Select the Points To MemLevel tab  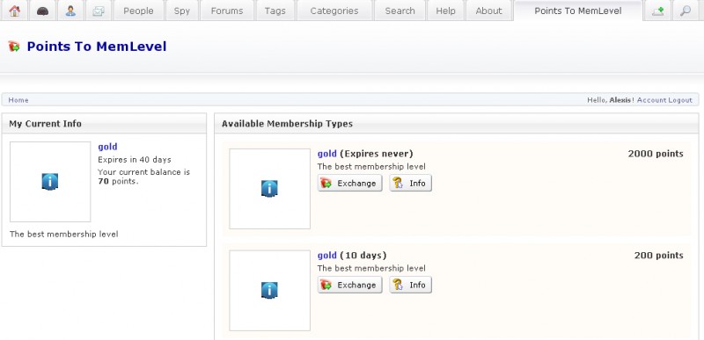[x=578, y=11]
